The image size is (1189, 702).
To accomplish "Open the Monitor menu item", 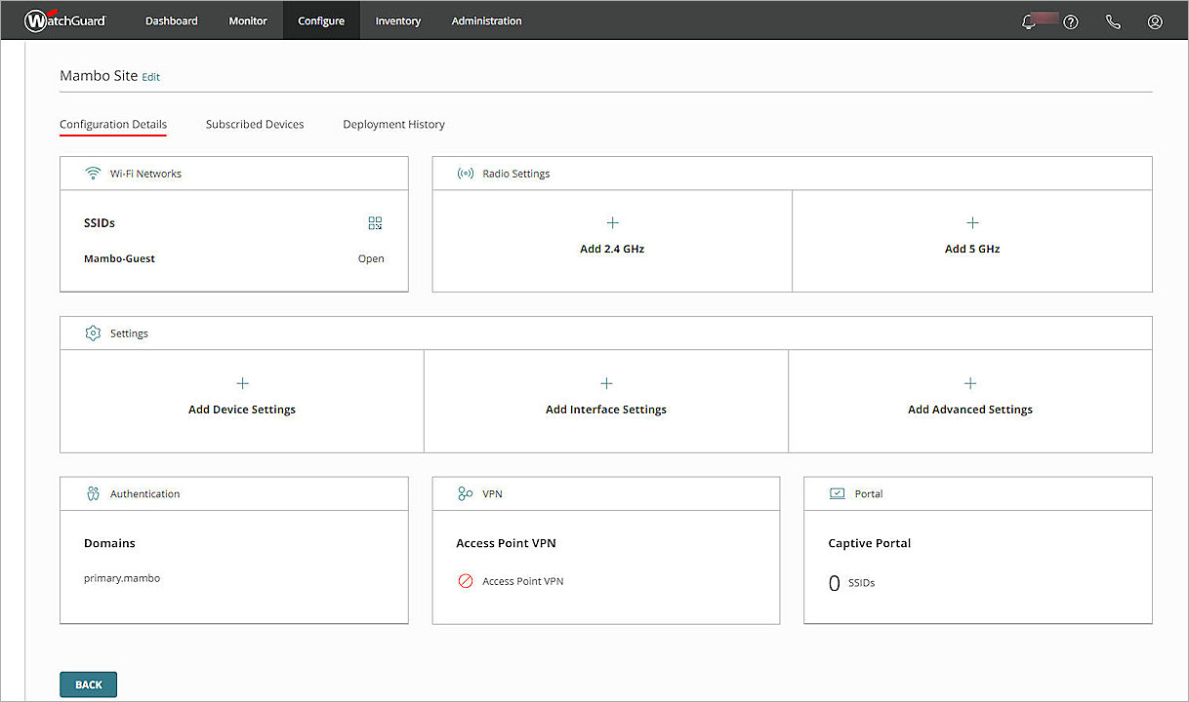I will click(x=247, y=19).
